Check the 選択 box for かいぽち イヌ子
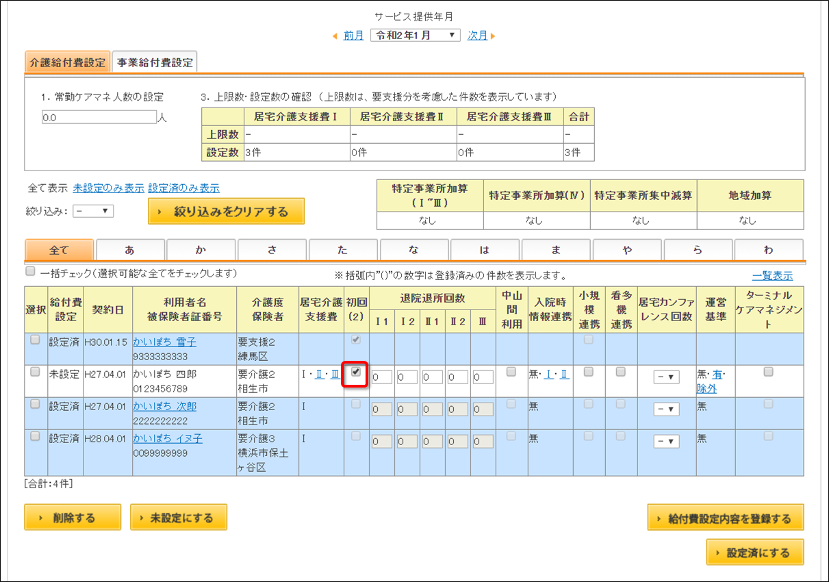This screenshot has width=829, height=582. point(35,436)
